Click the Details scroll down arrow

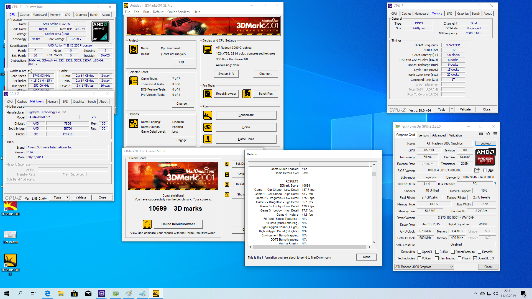click(x=374, y=242)
